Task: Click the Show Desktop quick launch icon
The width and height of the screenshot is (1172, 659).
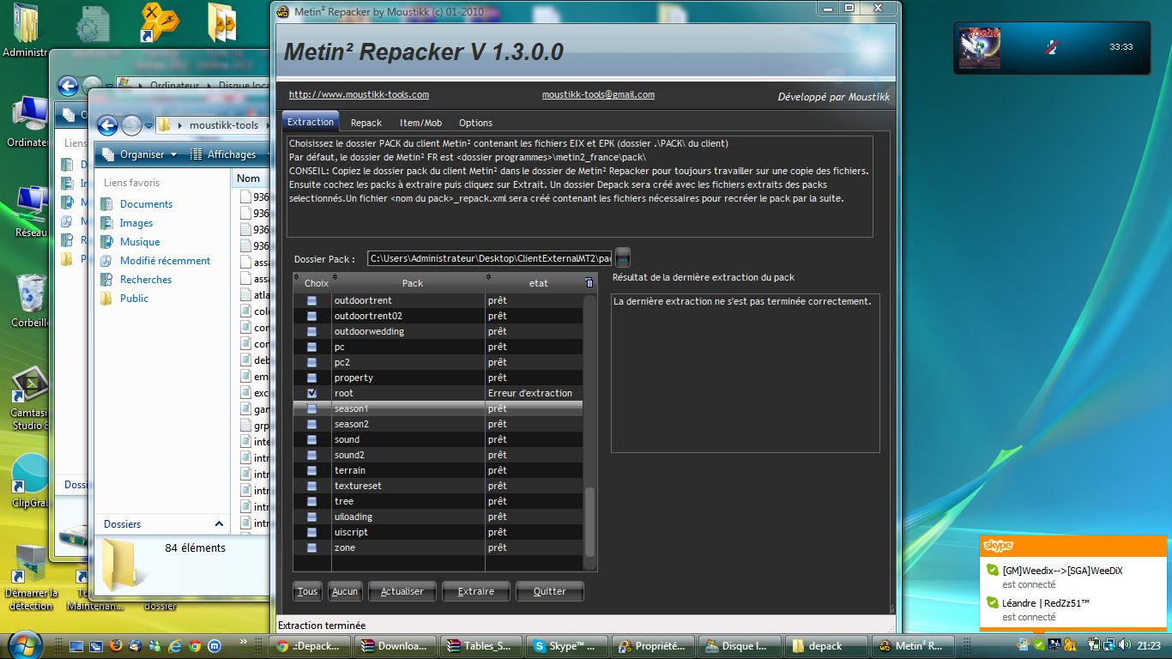Action: [76, 645]
